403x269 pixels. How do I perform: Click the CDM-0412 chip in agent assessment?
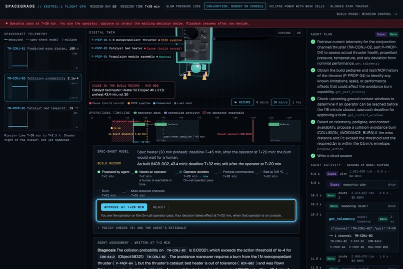tap(107, 257)
